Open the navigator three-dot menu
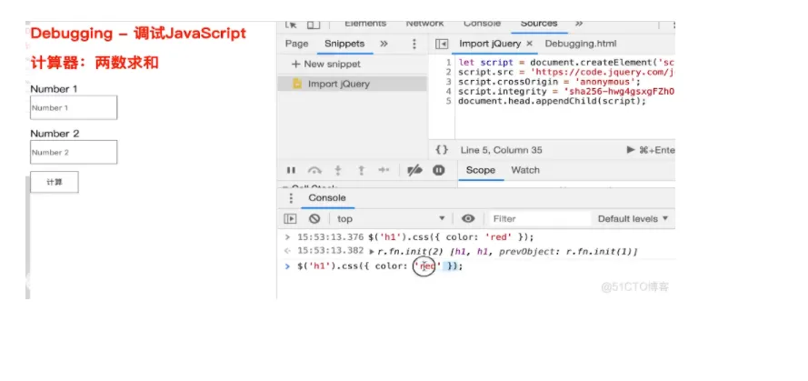808x381 pixels. tap(414, 44)
